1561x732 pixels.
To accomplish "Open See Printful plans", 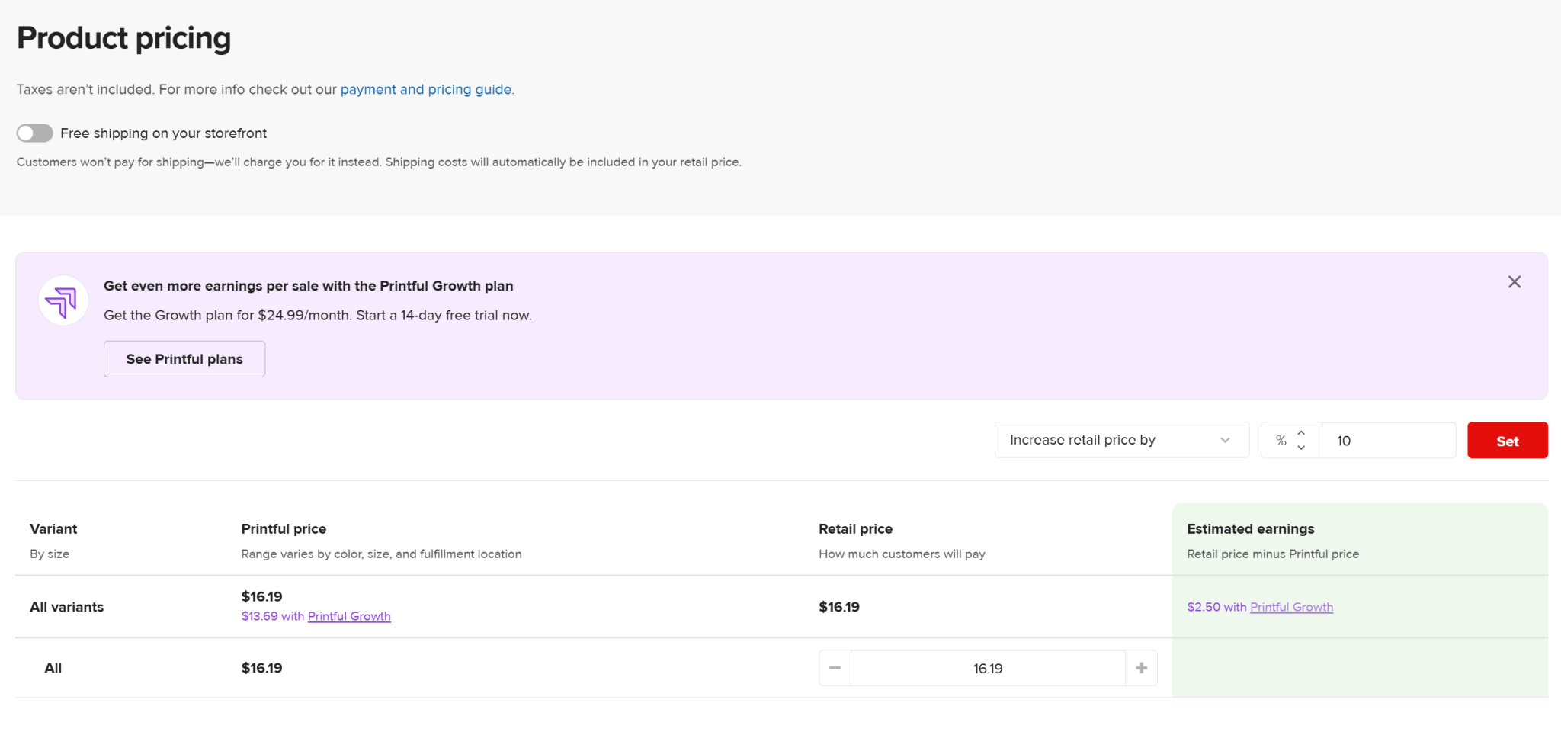I will point(184,359).
